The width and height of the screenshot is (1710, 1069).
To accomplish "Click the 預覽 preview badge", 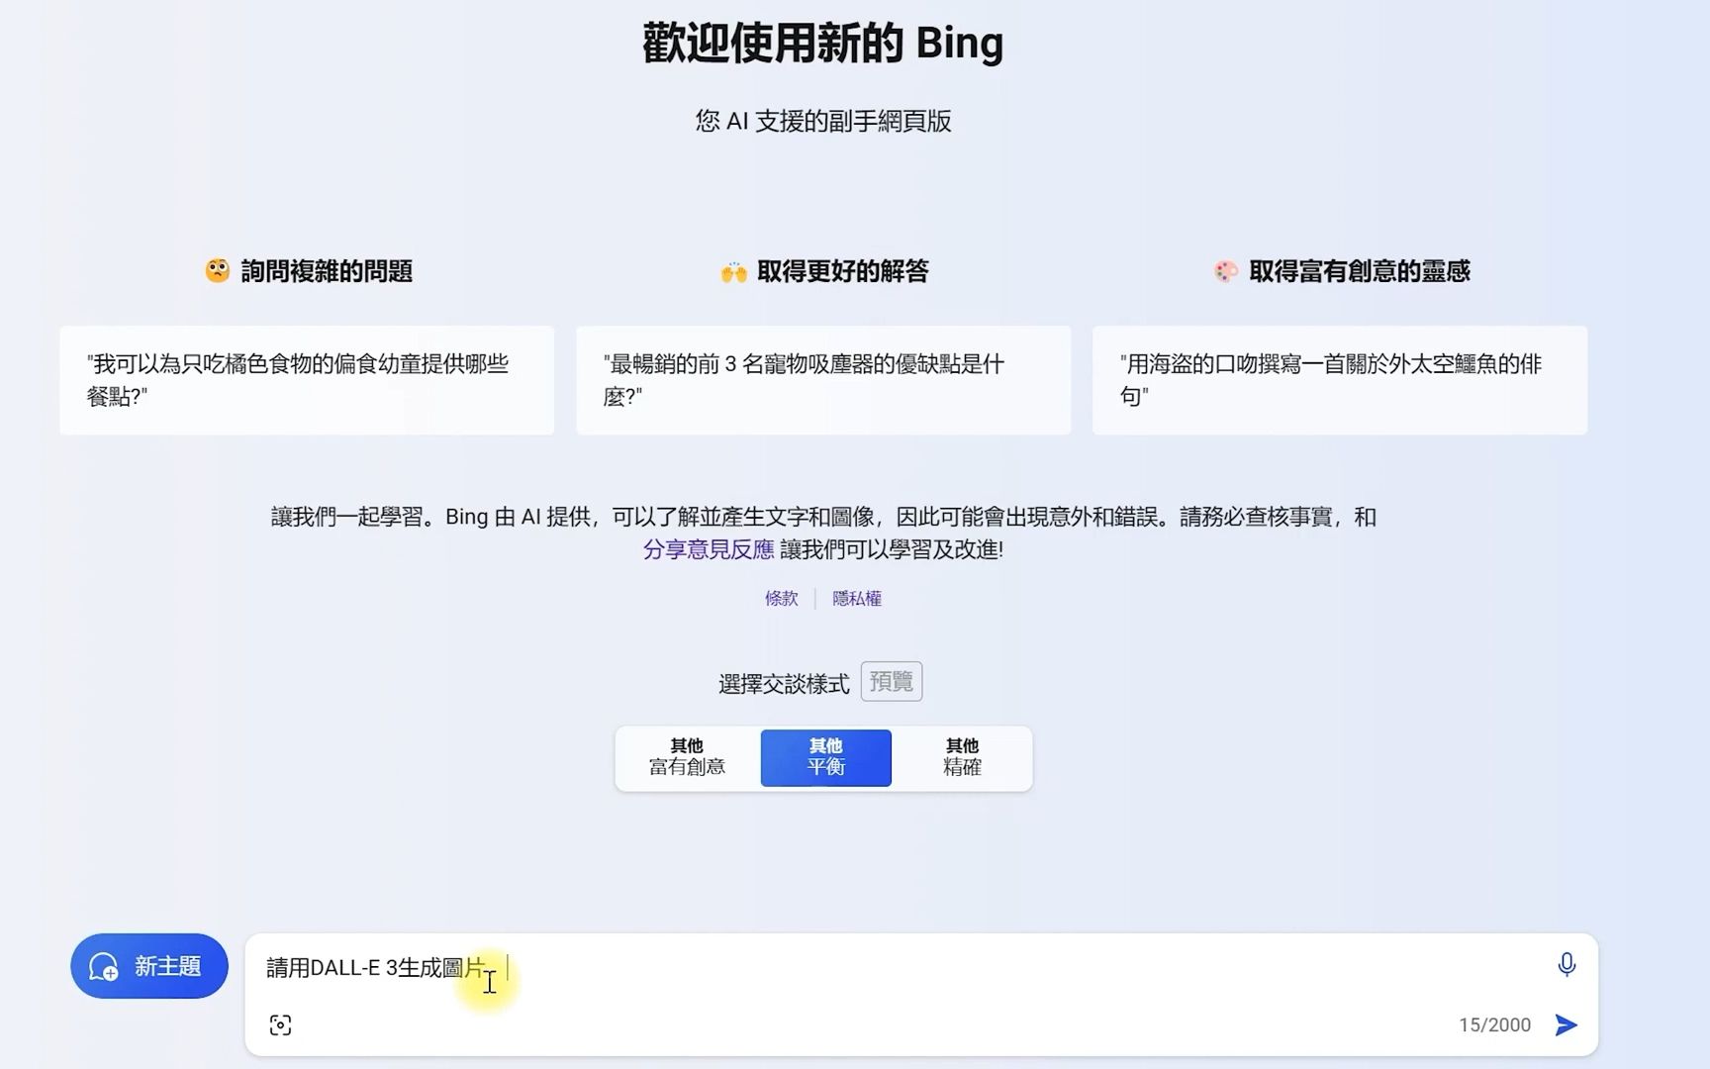I will (x=892, y=681).
